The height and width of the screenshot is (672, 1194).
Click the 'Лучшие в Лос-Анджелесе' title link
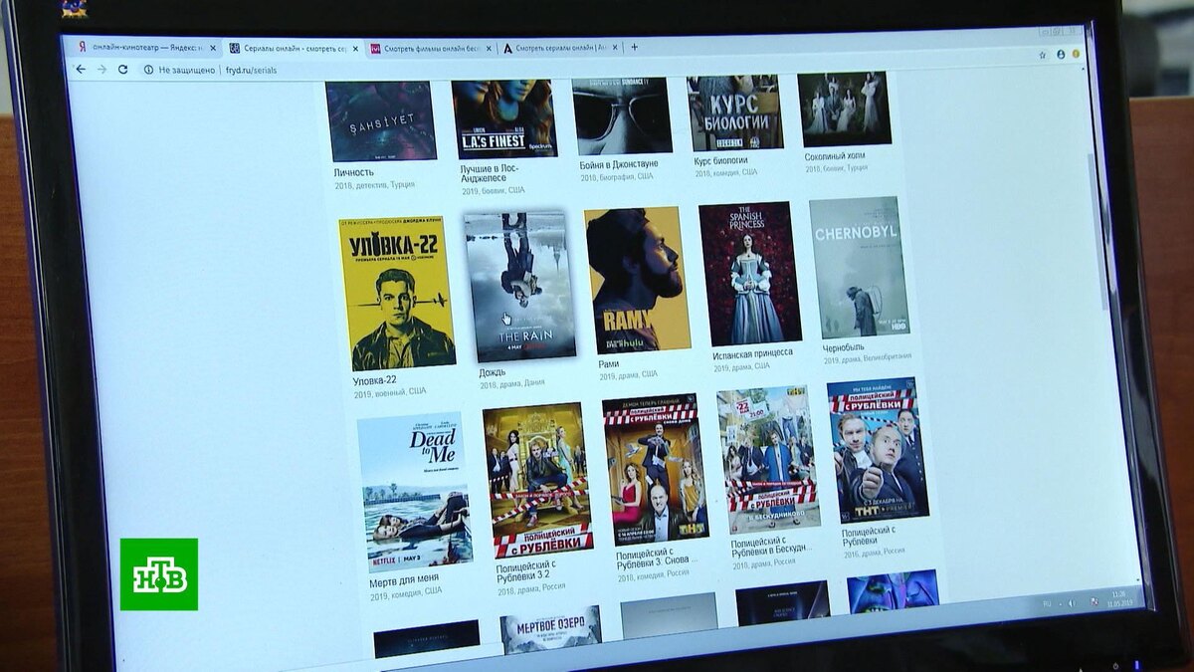490,173
